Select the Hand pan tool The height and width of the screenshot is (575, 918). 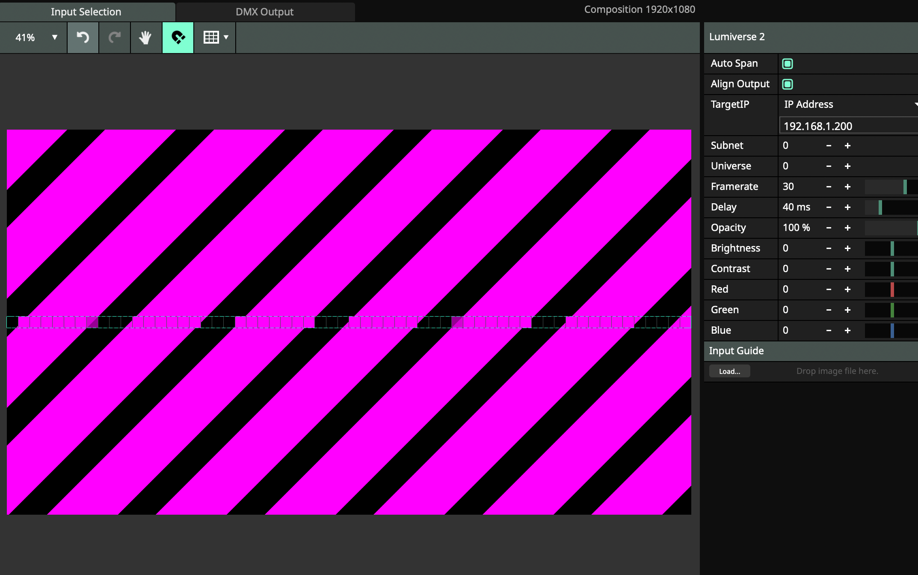pos(145,38)
